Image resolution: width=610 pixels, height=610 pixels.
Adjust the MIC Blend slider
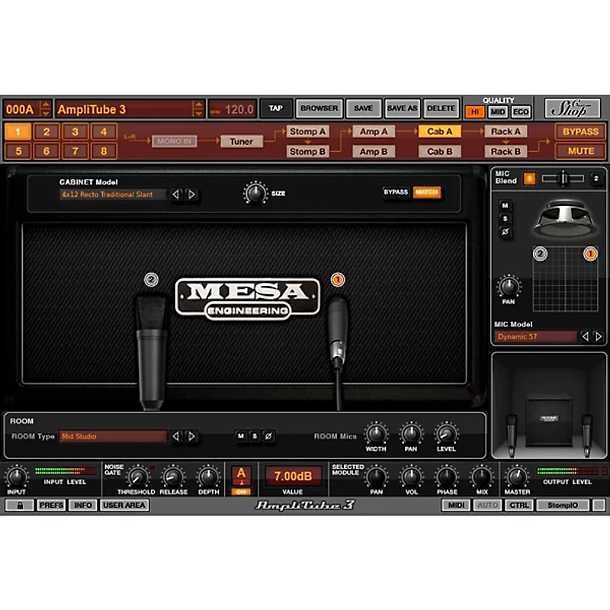click(x=563, y=179)
